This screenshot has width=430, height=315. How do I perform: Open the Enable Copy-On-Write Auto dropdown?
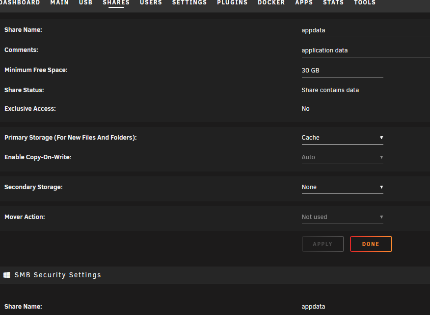pyautogui.click(x=342, y=157)
